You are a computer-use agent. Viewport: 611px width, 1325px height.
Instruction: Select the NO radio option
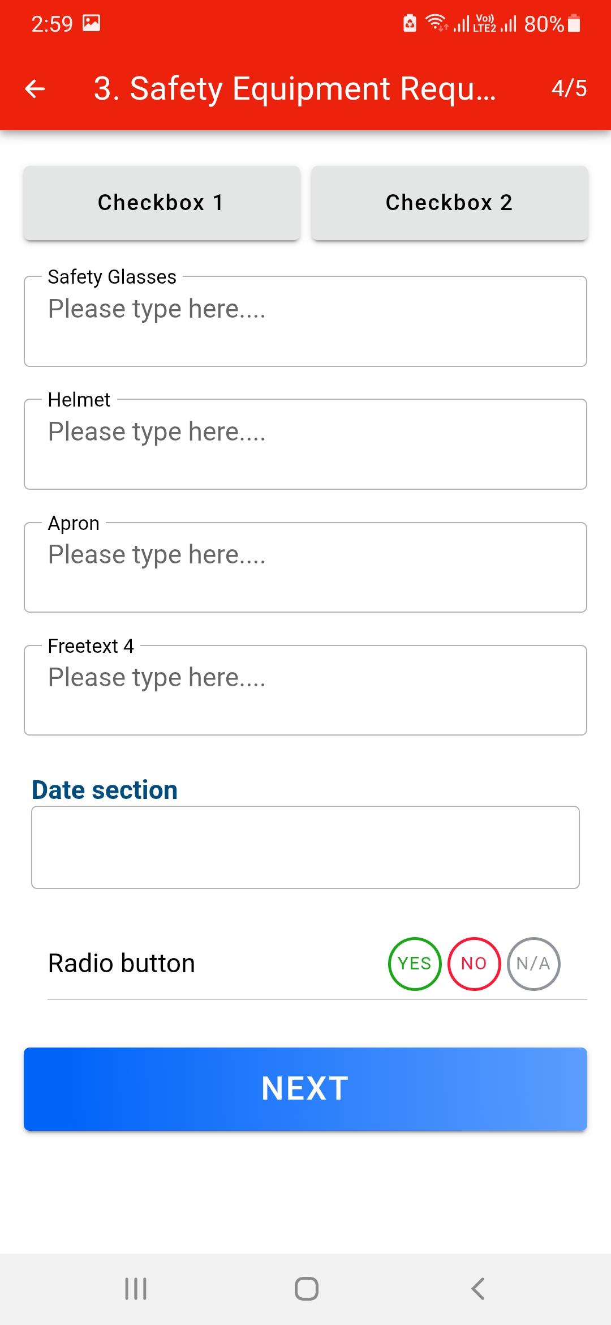(x=474, y=963)
